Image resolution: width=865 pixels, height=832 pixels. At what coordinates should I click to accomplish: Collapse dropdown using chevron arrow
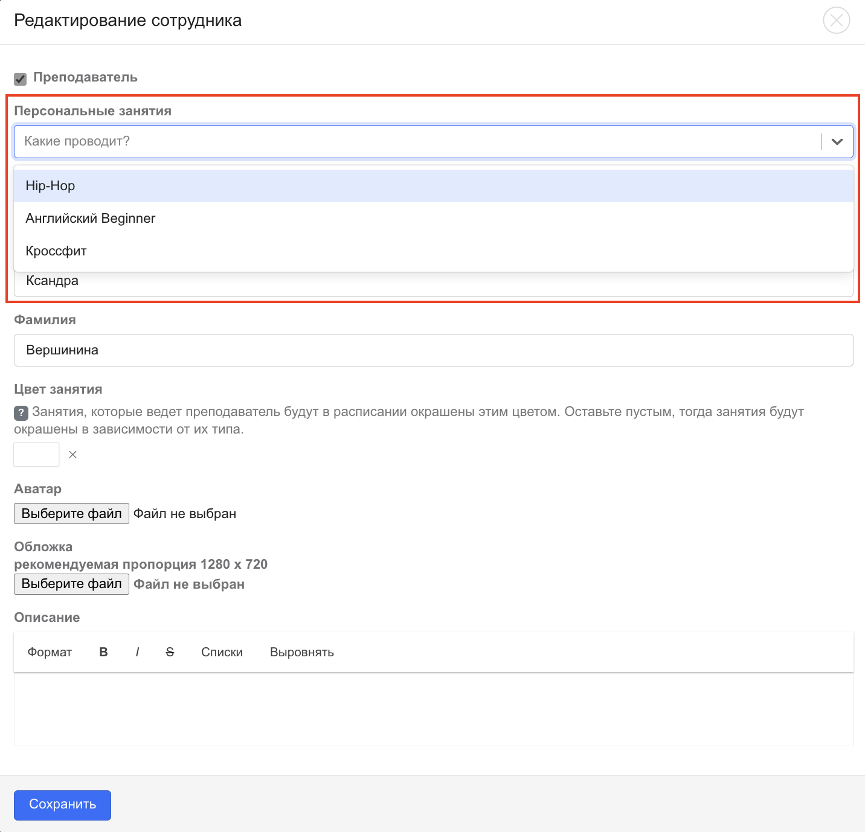coord(837,142)
